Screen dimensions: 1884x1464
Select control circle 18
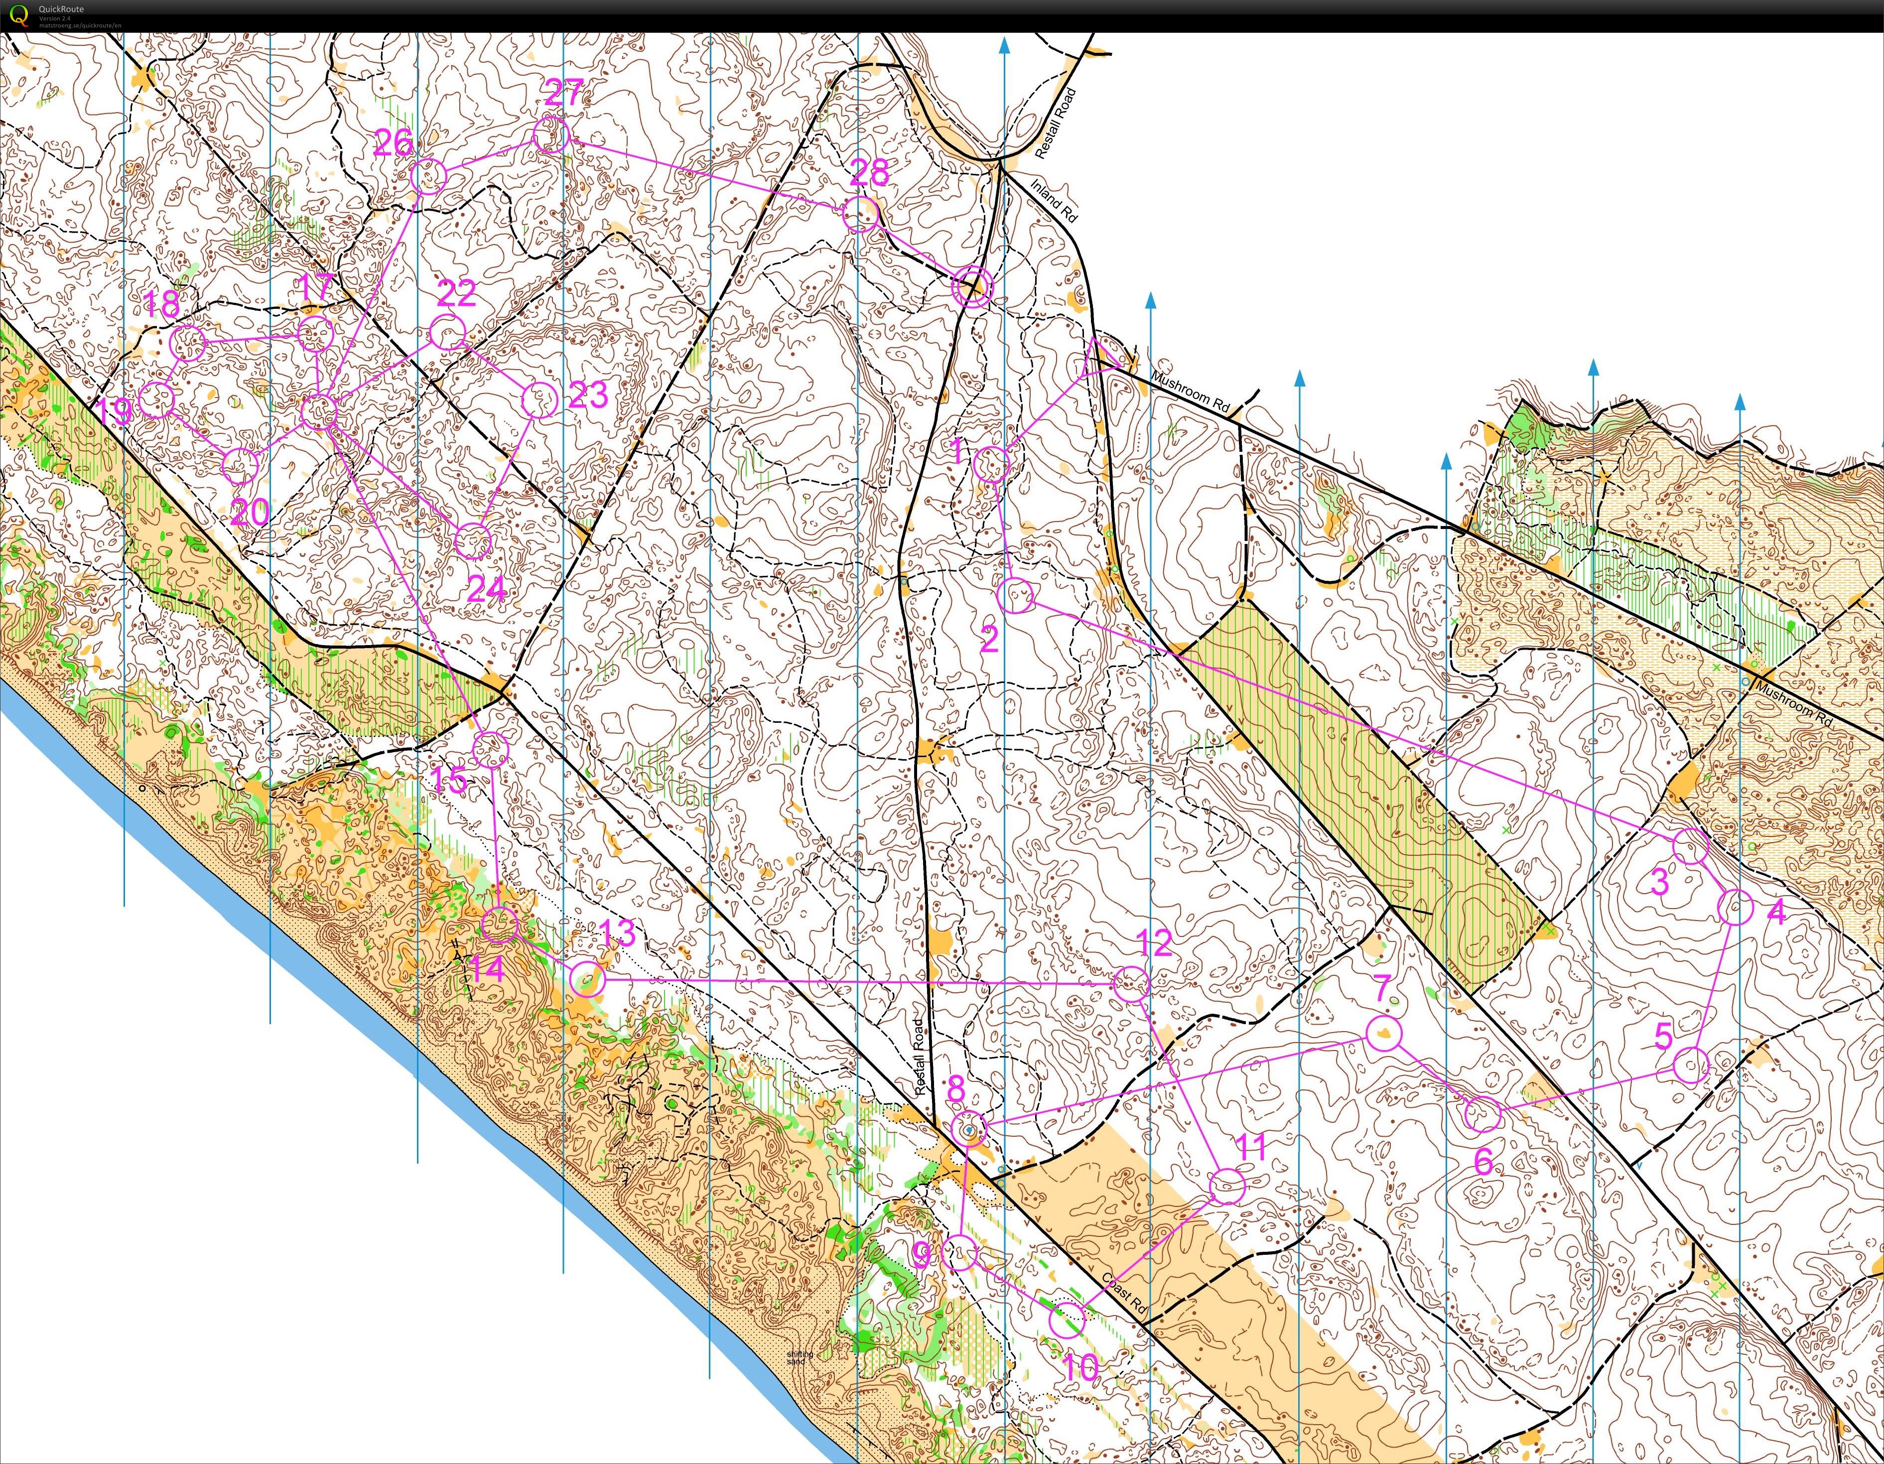[x=188, y=343]
